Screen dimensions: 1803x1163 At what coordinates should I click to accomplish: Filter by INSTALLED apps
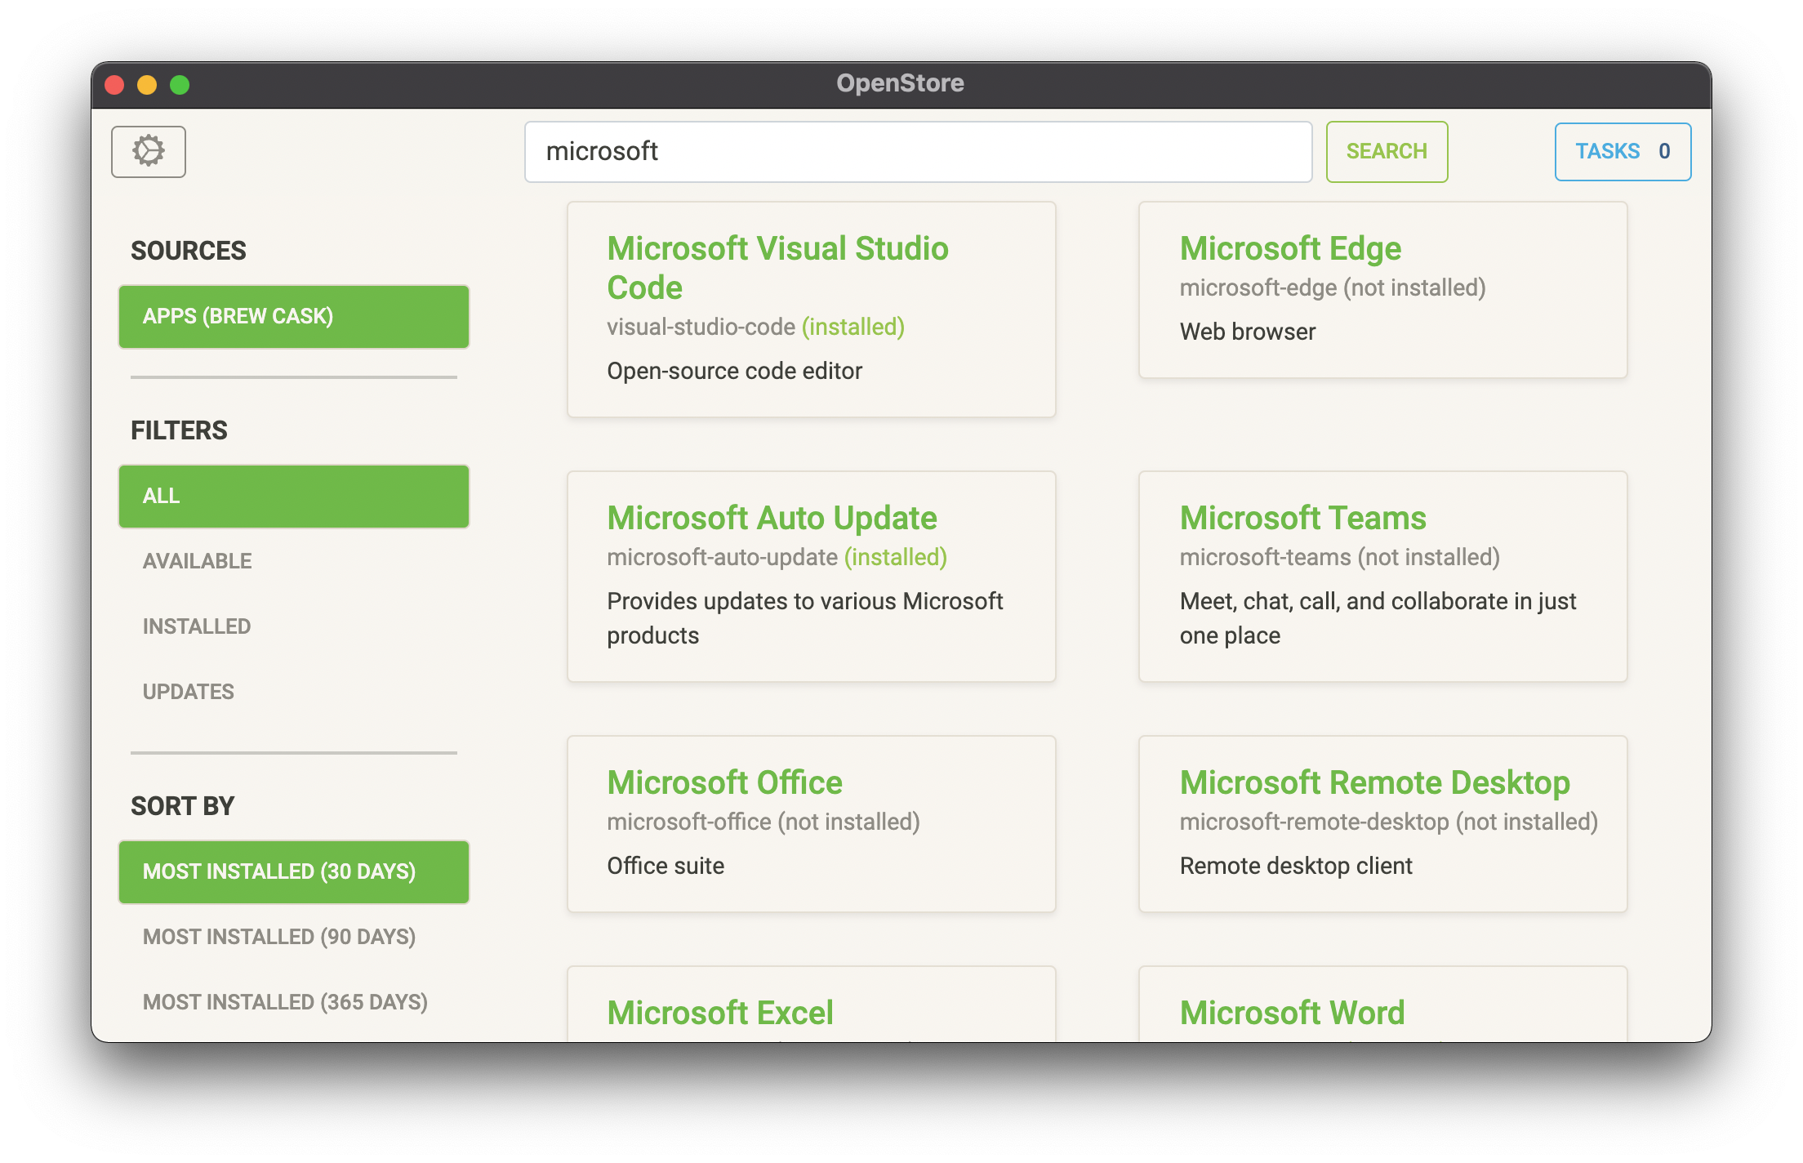point(197,626)
